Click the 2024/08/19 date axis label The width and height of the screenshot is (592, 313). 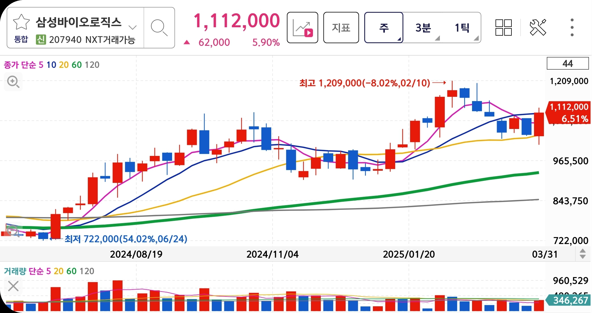pos(136,254)
